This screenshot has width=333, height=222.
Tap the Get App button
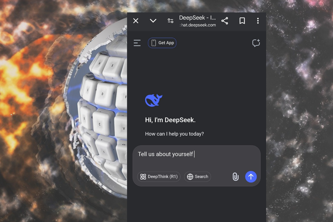pos(162,43)
